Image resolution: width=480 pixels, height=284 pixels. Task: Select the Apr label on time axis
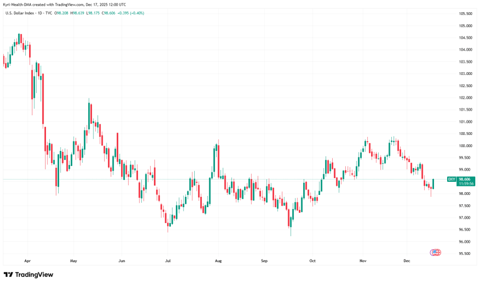(27, 259)
